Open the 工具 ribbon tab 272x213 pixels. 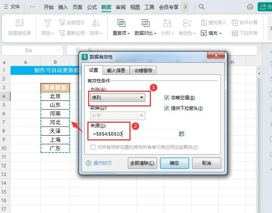click(149, 7)
